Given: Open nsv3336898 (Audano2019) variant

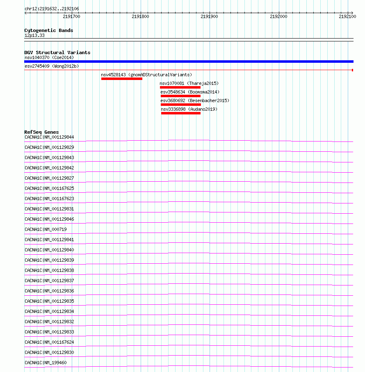Looking at the screenshot, I should [x=189, y=109].
